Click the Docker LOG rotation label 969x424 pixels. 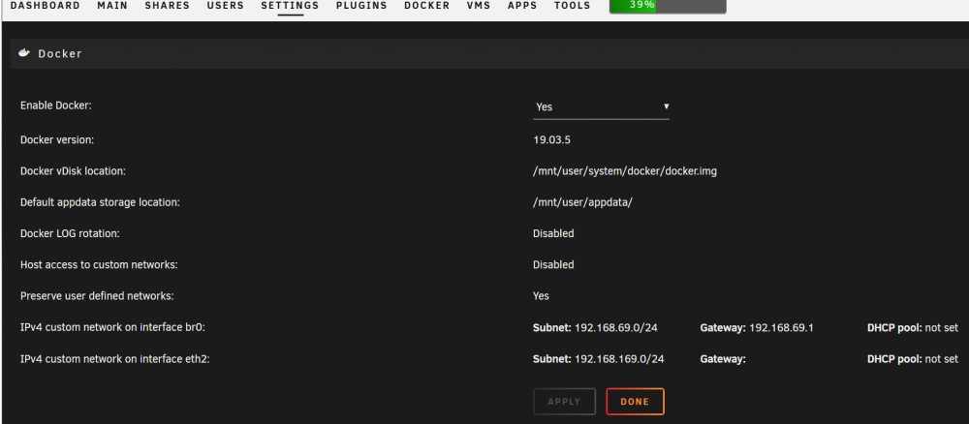[x=70, y=233]
